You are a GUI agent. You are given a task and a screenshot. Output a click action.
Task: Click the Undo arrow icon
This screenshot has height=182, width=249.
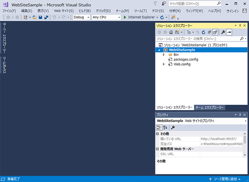pos(54,17)
